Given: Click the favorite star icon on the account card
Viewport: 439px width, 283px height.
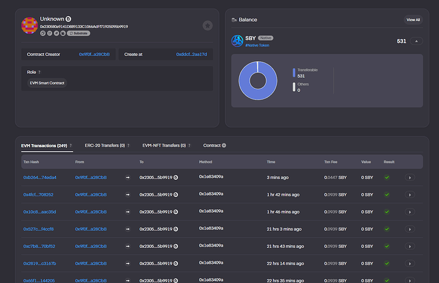Looking at the screenshot, I should [x=207, y=25].
